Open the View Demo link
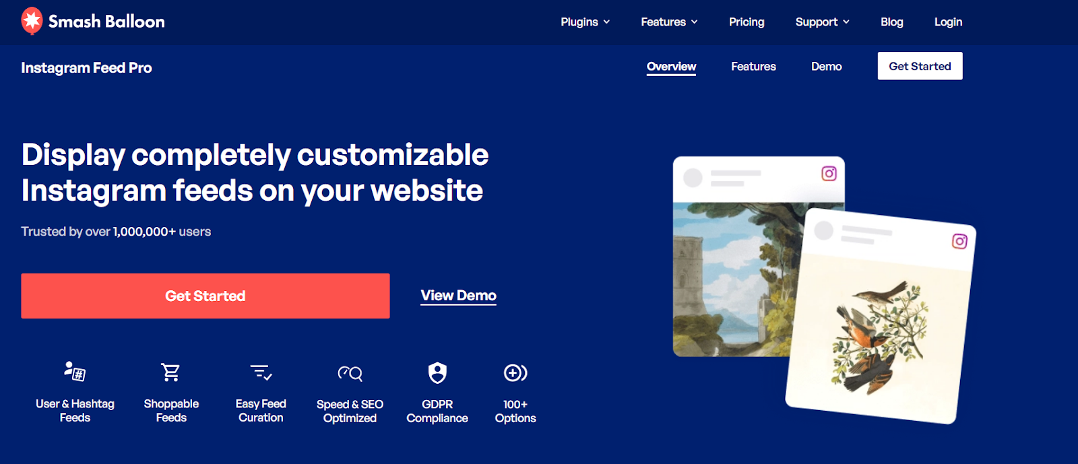Image resolution: width=1078 pixels, height=464 pixels. point(458,296)
